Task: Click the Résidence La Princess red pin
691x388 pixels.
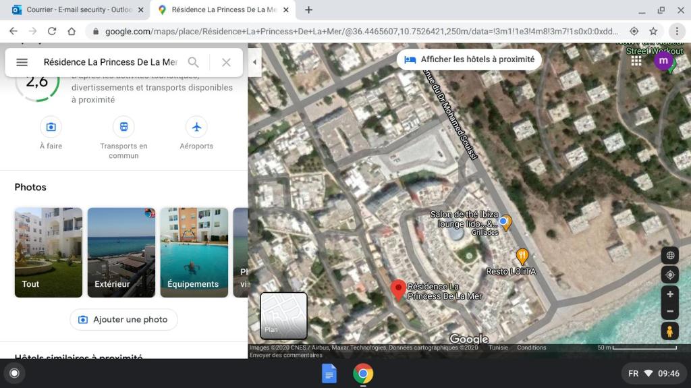Action: (398, 289)
